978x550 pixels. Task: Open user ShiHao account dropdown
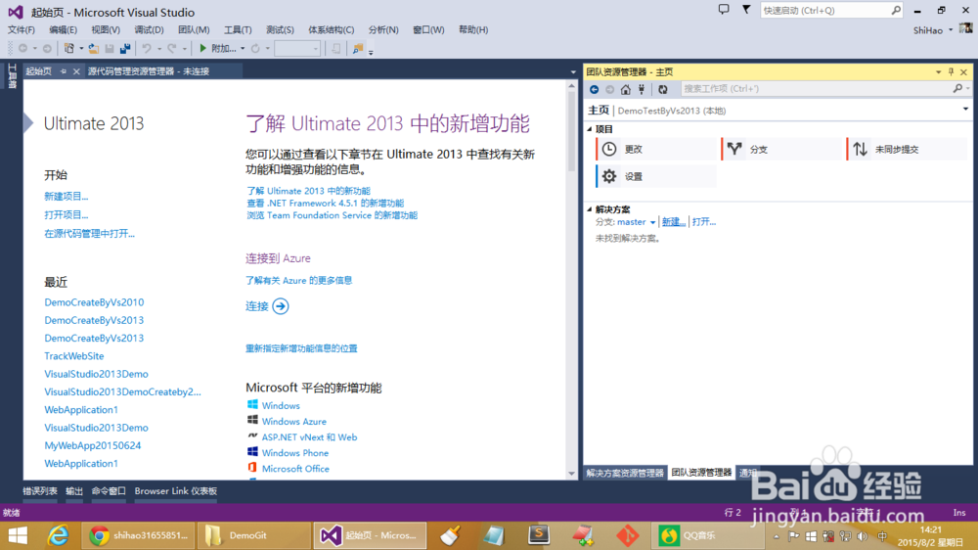(x=951, y=30)
